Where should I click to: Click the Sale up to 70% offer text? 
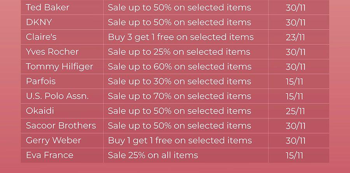(179, 96)
